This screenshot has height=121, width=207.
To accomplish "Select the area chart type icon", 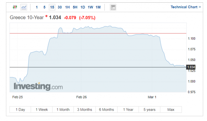I will (x=24, y=7).
